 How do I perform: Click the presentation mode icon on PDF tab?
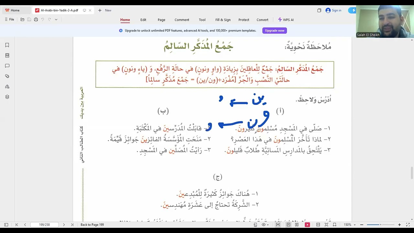coord(84,10)
